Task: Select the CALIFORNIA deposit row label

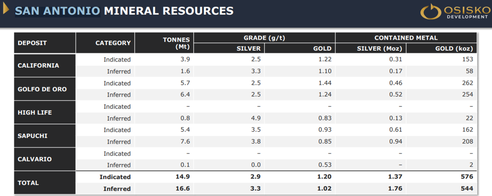Action: [38, 65]
